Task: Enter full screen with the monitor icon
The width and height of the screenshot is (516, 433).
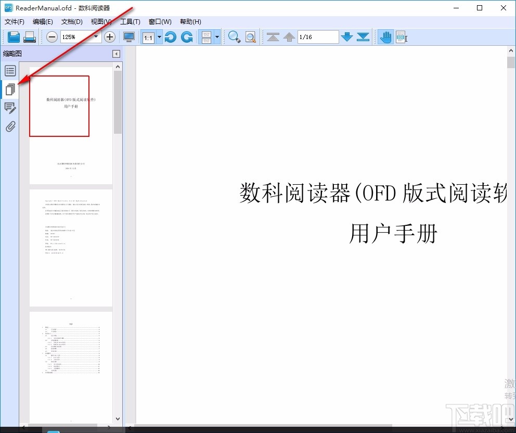Action: [x=128, y=37]
